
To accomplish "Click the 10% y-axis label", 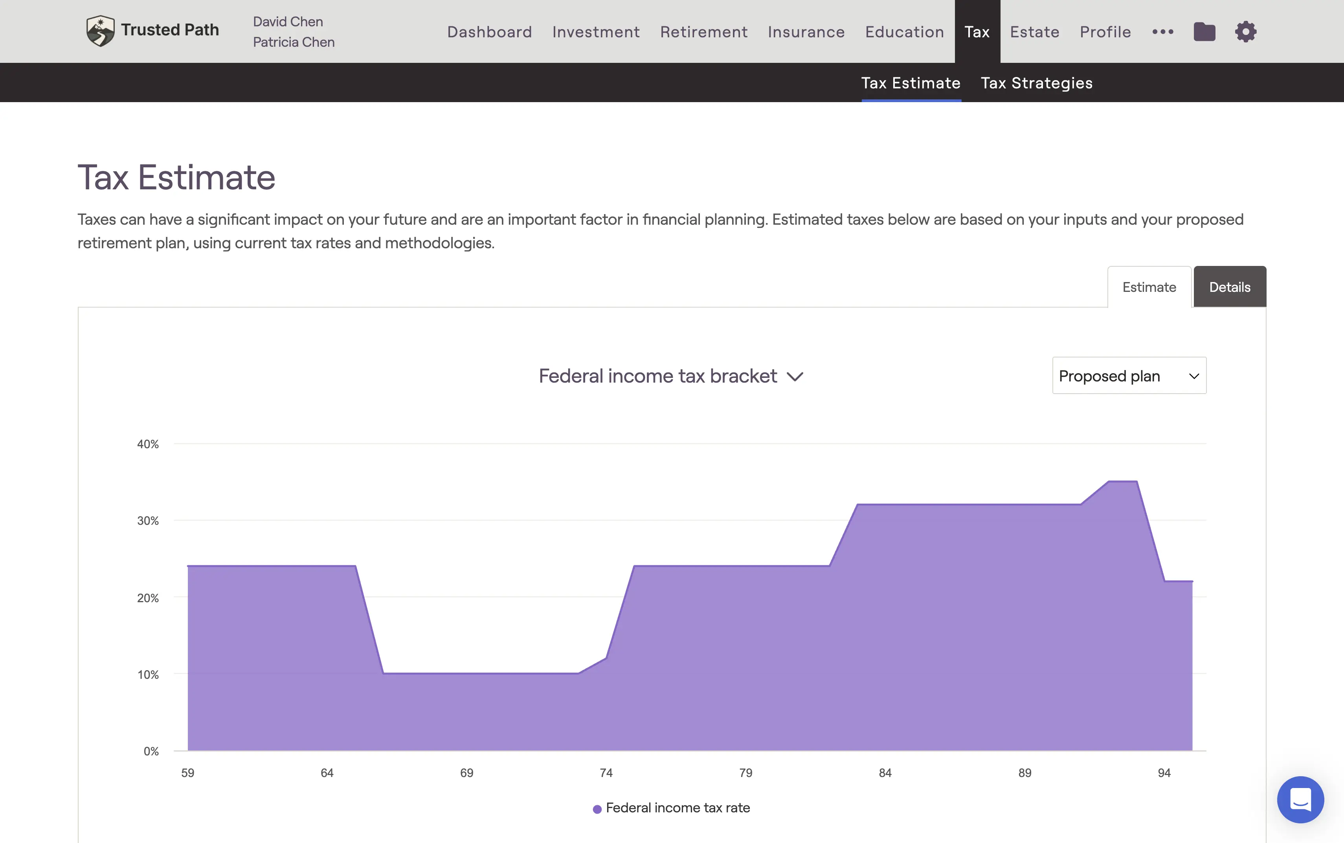I will 148,674.
